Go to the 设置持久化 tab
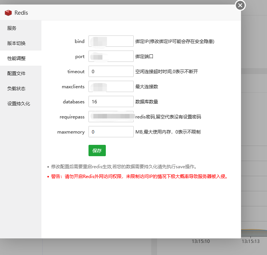Screen dimensions: 267x255 coord(21,103)
